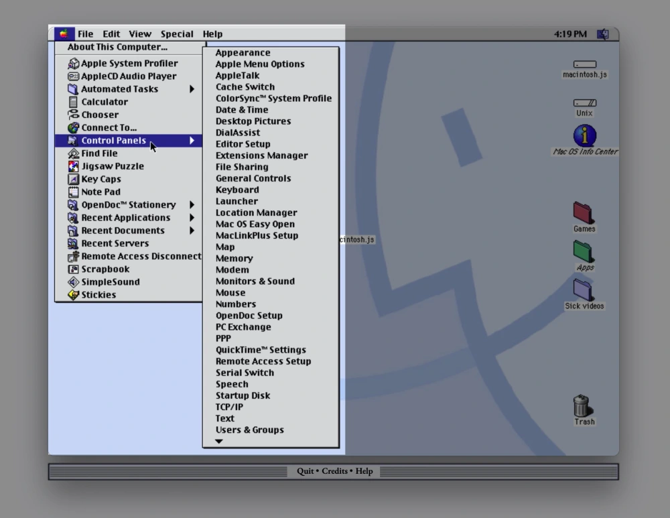
Task: Choose General Controls
Action: (253, 178)
